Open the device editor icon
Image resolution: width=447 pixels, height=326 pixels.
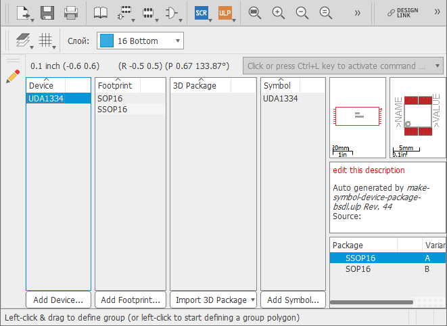124,13
